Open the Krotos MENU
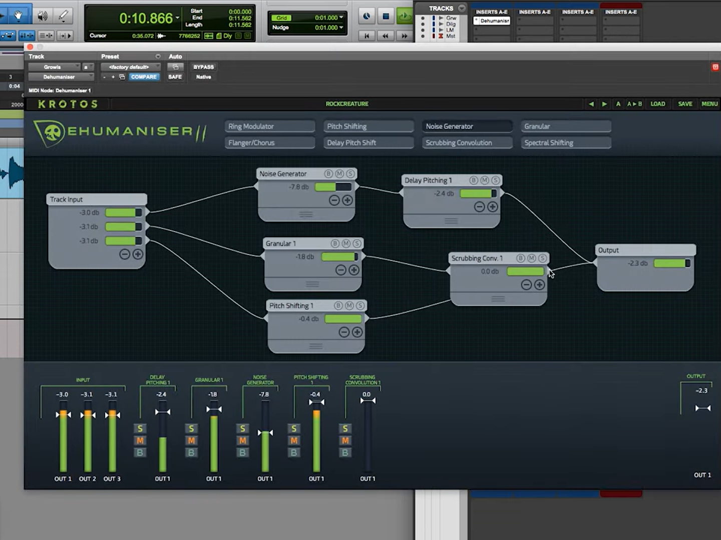This screenshot has height=540, width=721. [x=709, y=104]
